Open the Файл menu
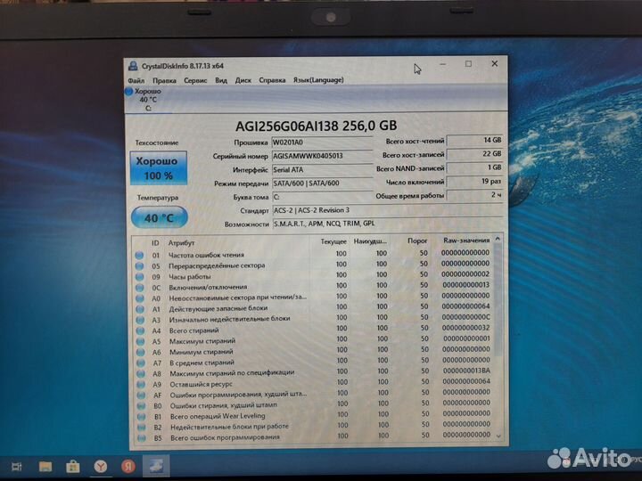The image size is (642, 481). coord(136,80)
